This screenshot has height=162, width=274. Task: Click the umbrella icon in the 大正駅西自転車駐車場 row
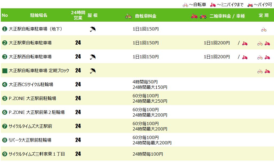tap(93, 57)
